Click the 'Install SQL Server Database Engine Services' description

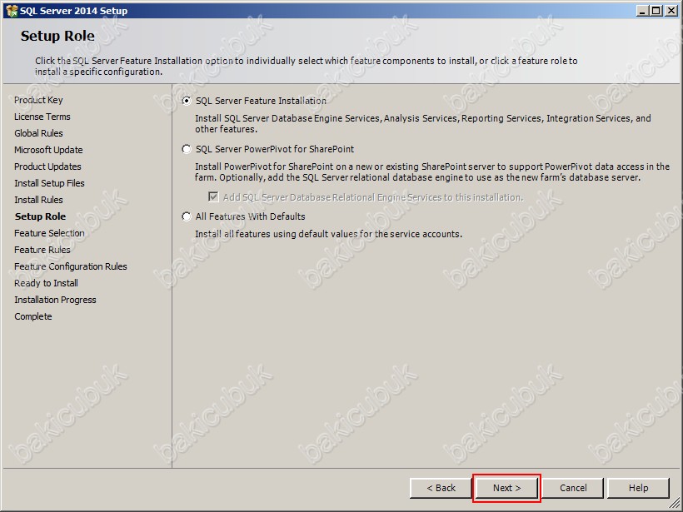423,124
